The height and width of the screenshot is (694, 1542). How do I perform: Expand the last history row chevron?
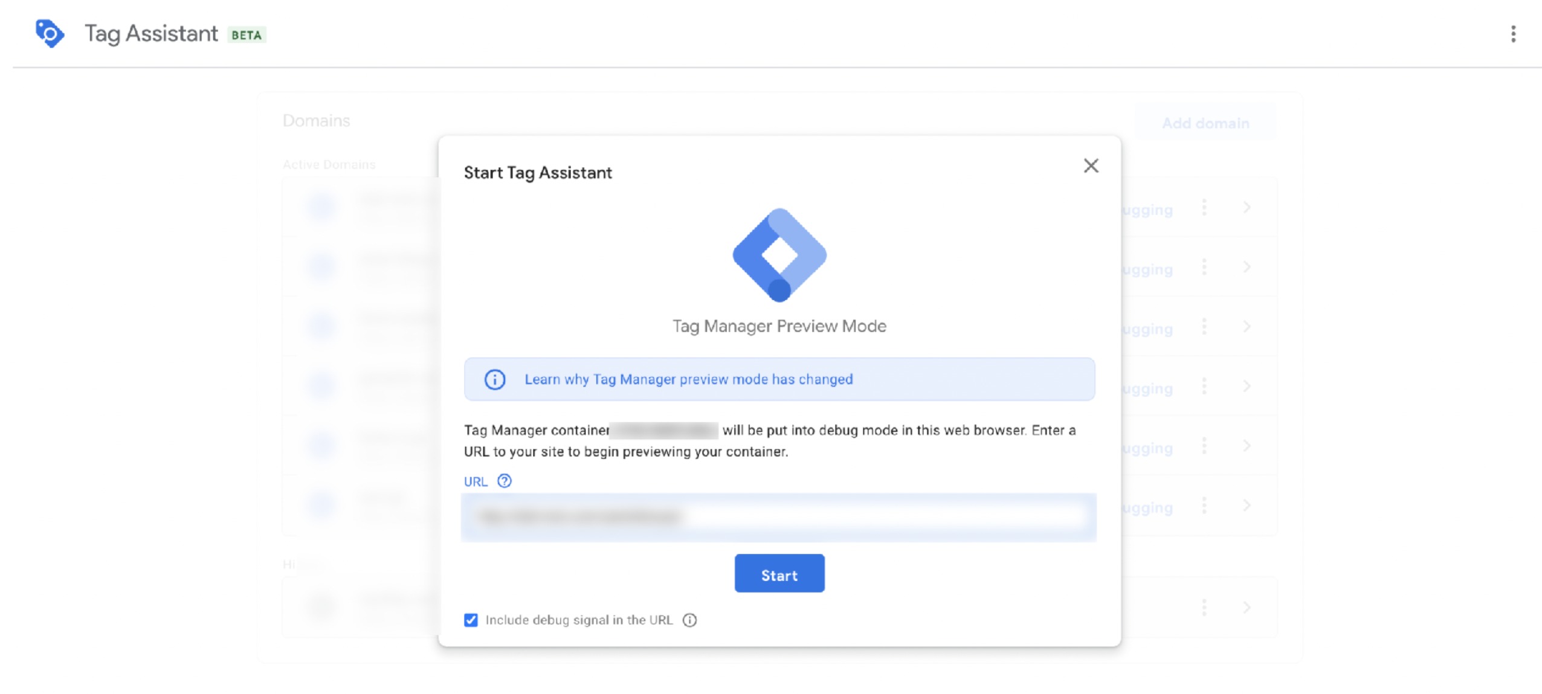1247,607
